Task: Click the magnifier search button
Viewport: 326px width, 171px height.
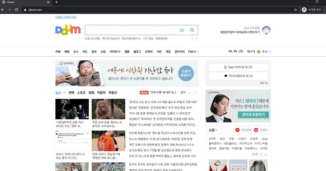Action: [x=192, y=30]
